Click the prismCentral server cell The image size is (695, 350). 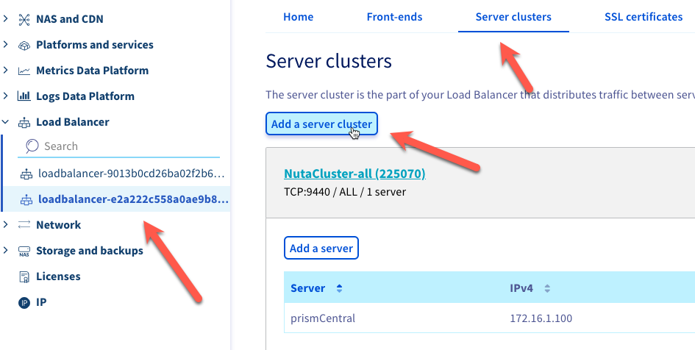323,318
